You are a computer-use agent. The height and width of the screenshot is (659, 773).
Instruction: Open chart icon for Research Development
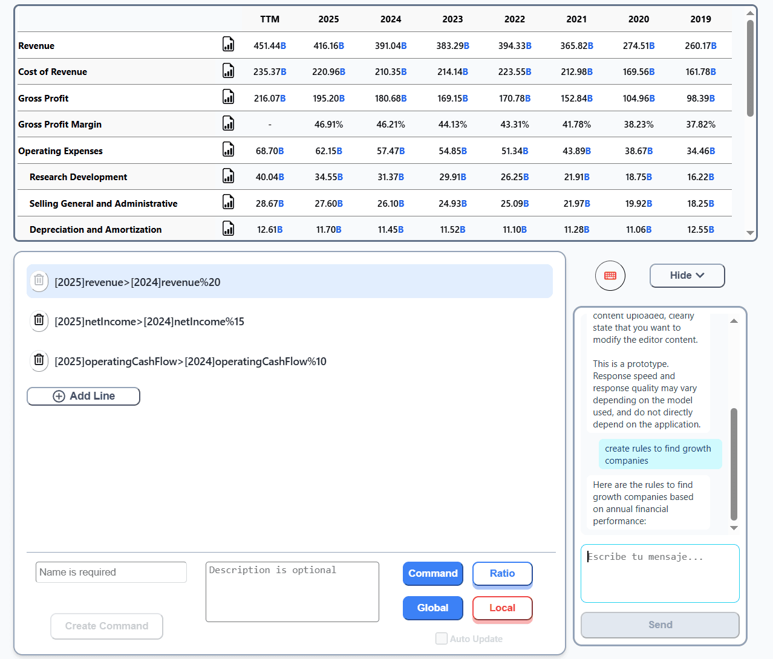point(228,176)
